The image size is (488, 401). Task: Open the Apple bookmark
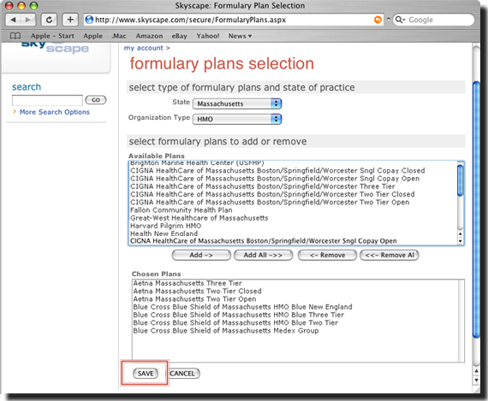92,36
